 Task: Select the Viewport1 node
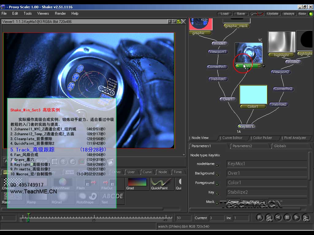point(218,52)
